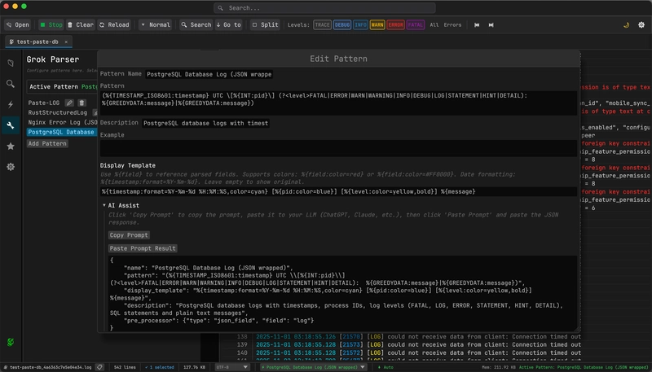
Task: Click '127.76 KB' file size
Action: [x=195, y=367]
